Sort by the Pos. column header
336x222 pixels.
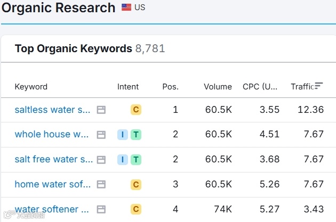pyautogui.click(x=170, y=87)
